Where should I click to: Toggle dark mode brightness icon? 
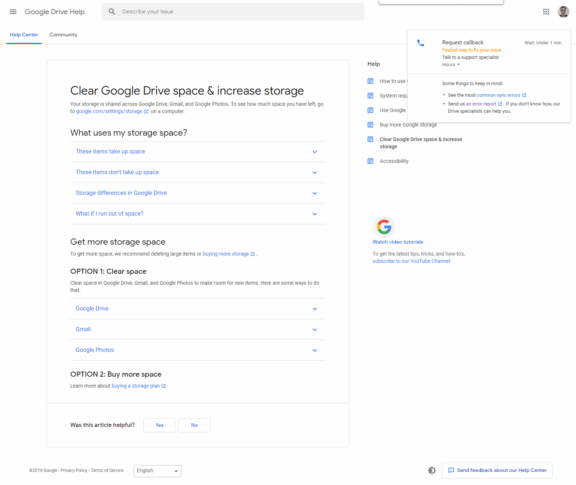coord(432,470)
